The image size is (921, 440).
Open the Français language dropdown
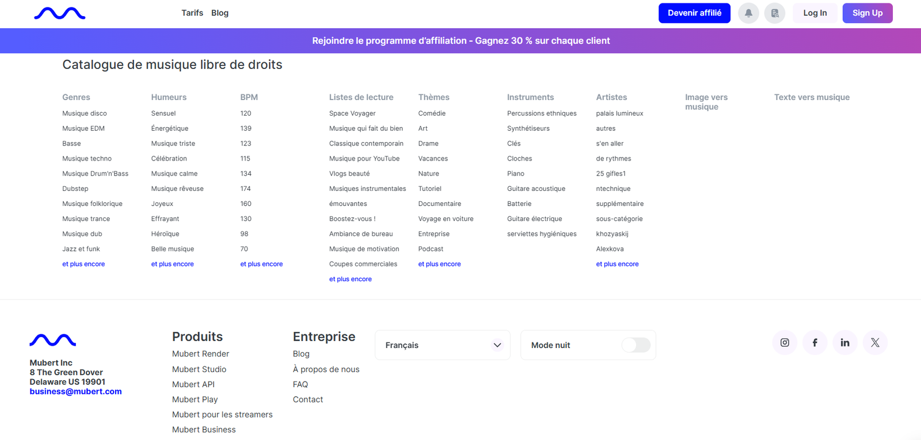(442, 345)
